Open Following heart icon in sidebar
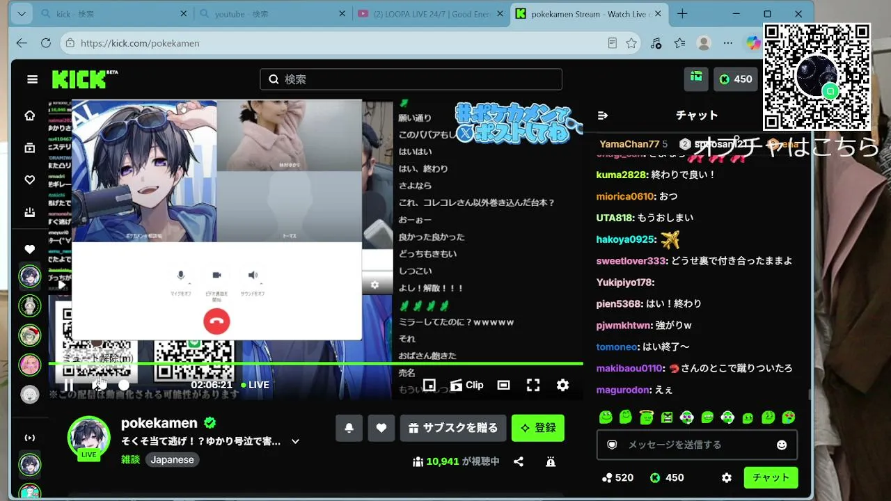 point(29,180)
